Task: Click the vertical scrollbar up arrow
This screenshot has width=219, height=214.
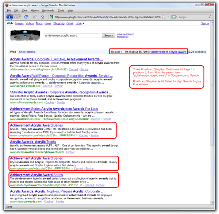Action: point(212,23)
